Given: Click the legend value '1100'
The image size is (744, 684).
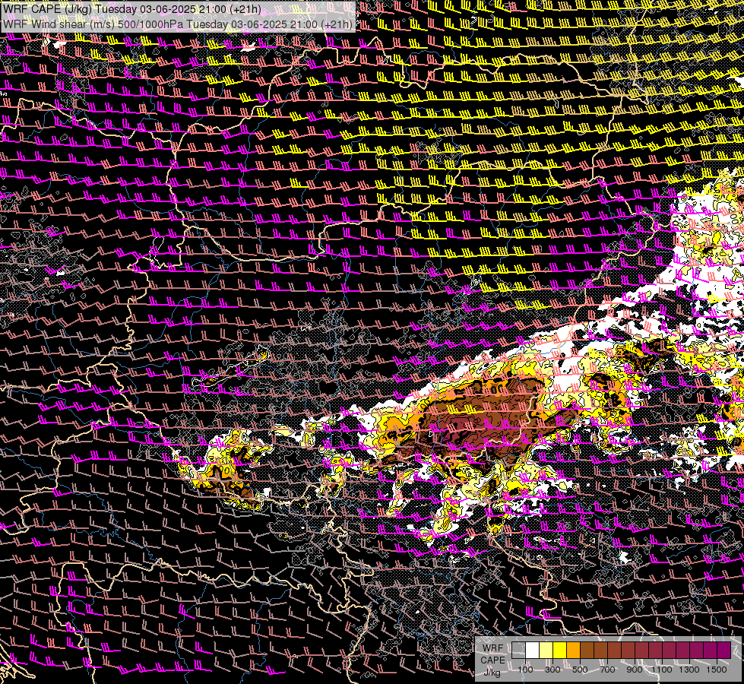Looking at the screenshot, I should tap(662, 670).
